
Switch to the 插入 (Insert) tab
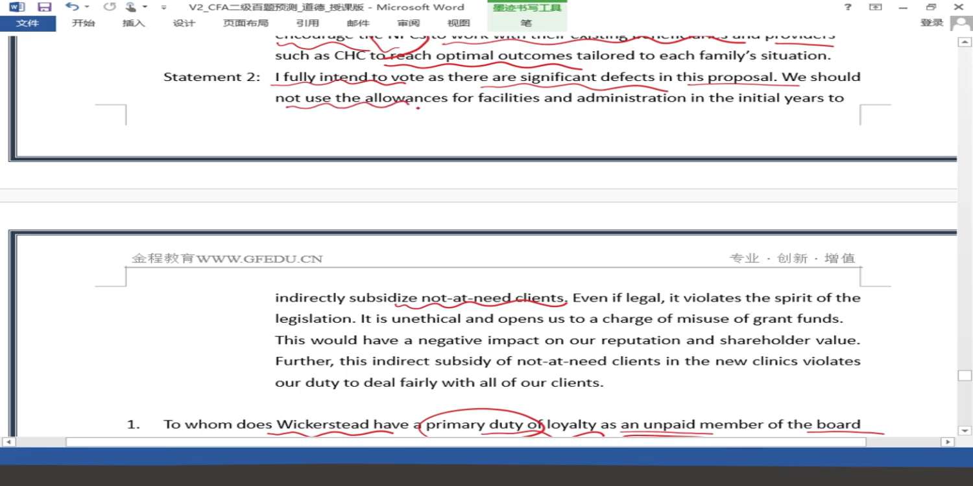click(134, 23)
